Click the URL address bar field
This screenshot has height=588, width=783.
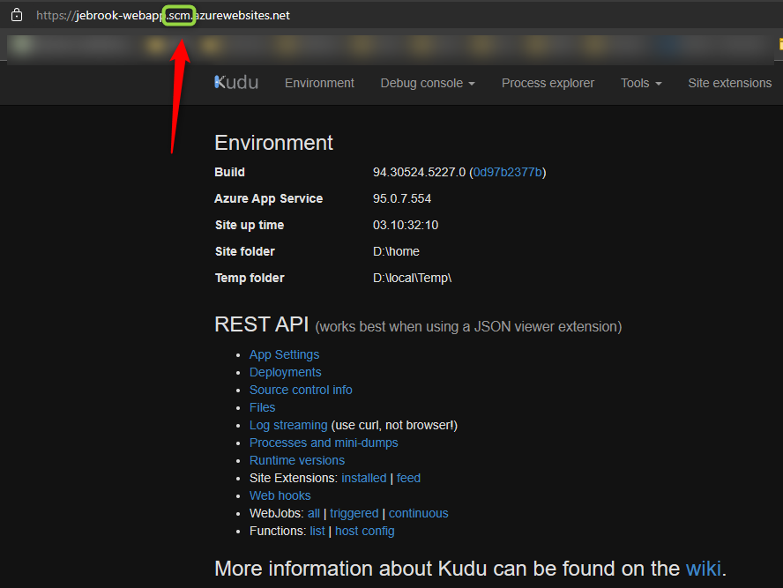click(397, 15)
